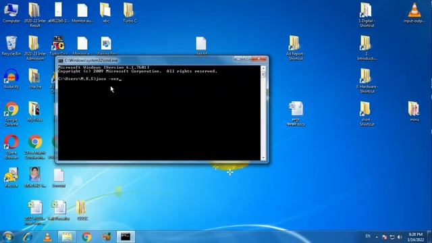432x243 pixels.
Task: Select the 2020-22 Inter Result folder
Action: click(x=34, y=14)
